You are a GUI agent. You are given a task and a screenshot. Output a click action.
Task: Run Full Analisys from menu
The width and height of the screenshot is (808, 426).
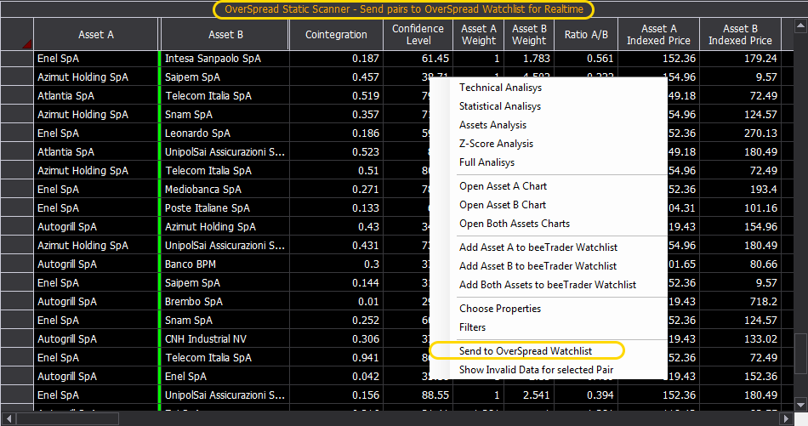[x=487, y=162]
